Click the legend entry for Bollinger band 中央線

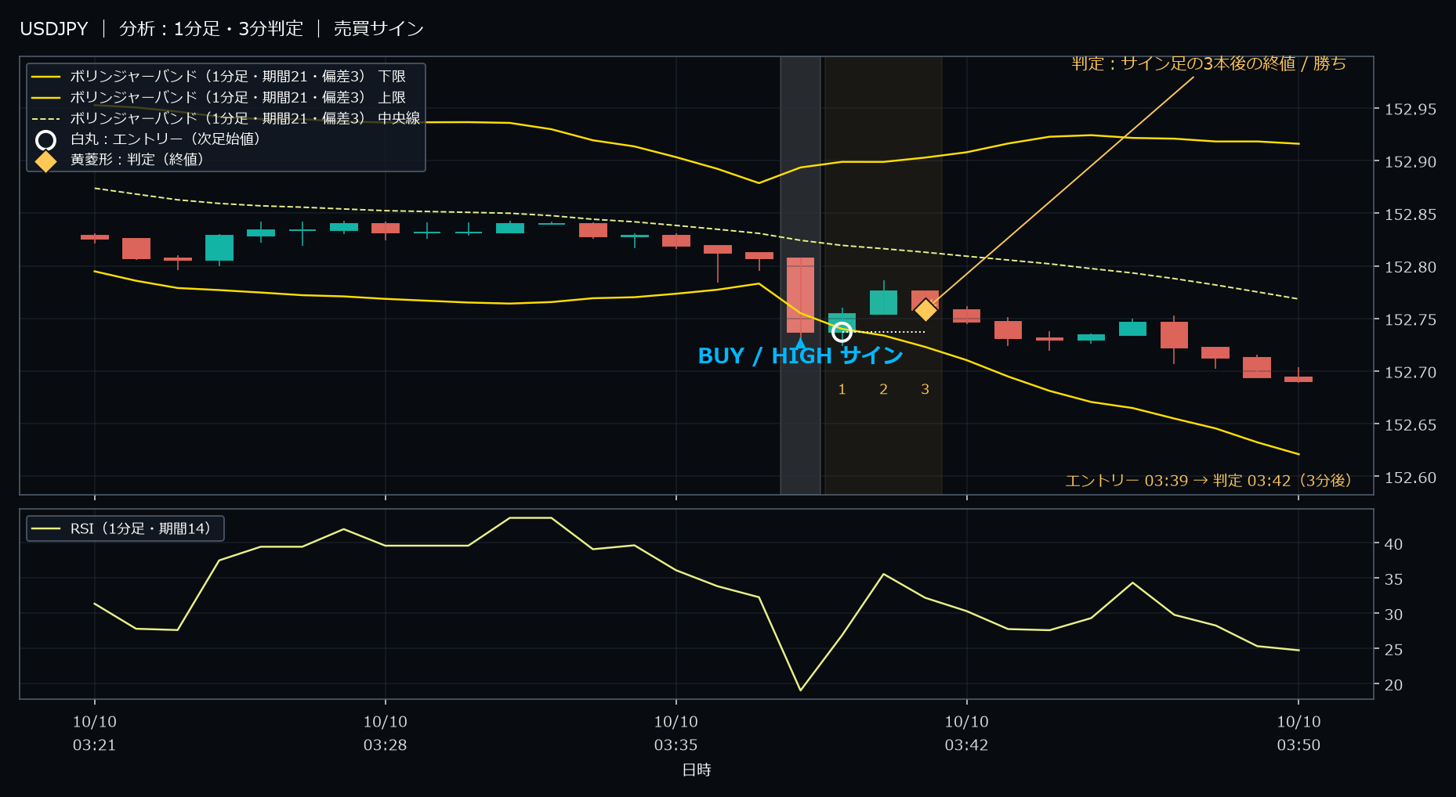(x=226, y=118)
